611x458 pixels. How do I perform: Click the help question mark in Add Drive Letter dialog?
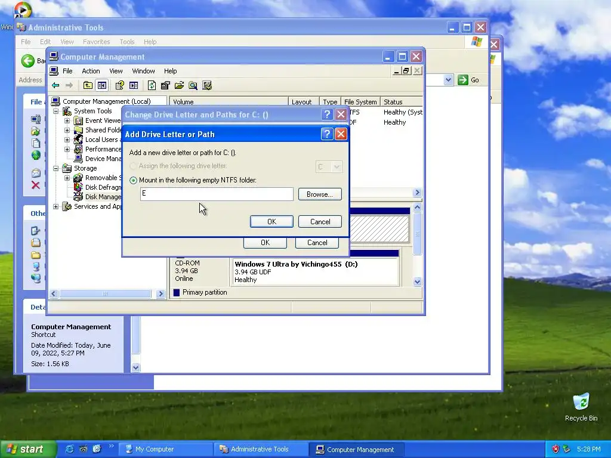pos(327,134)
